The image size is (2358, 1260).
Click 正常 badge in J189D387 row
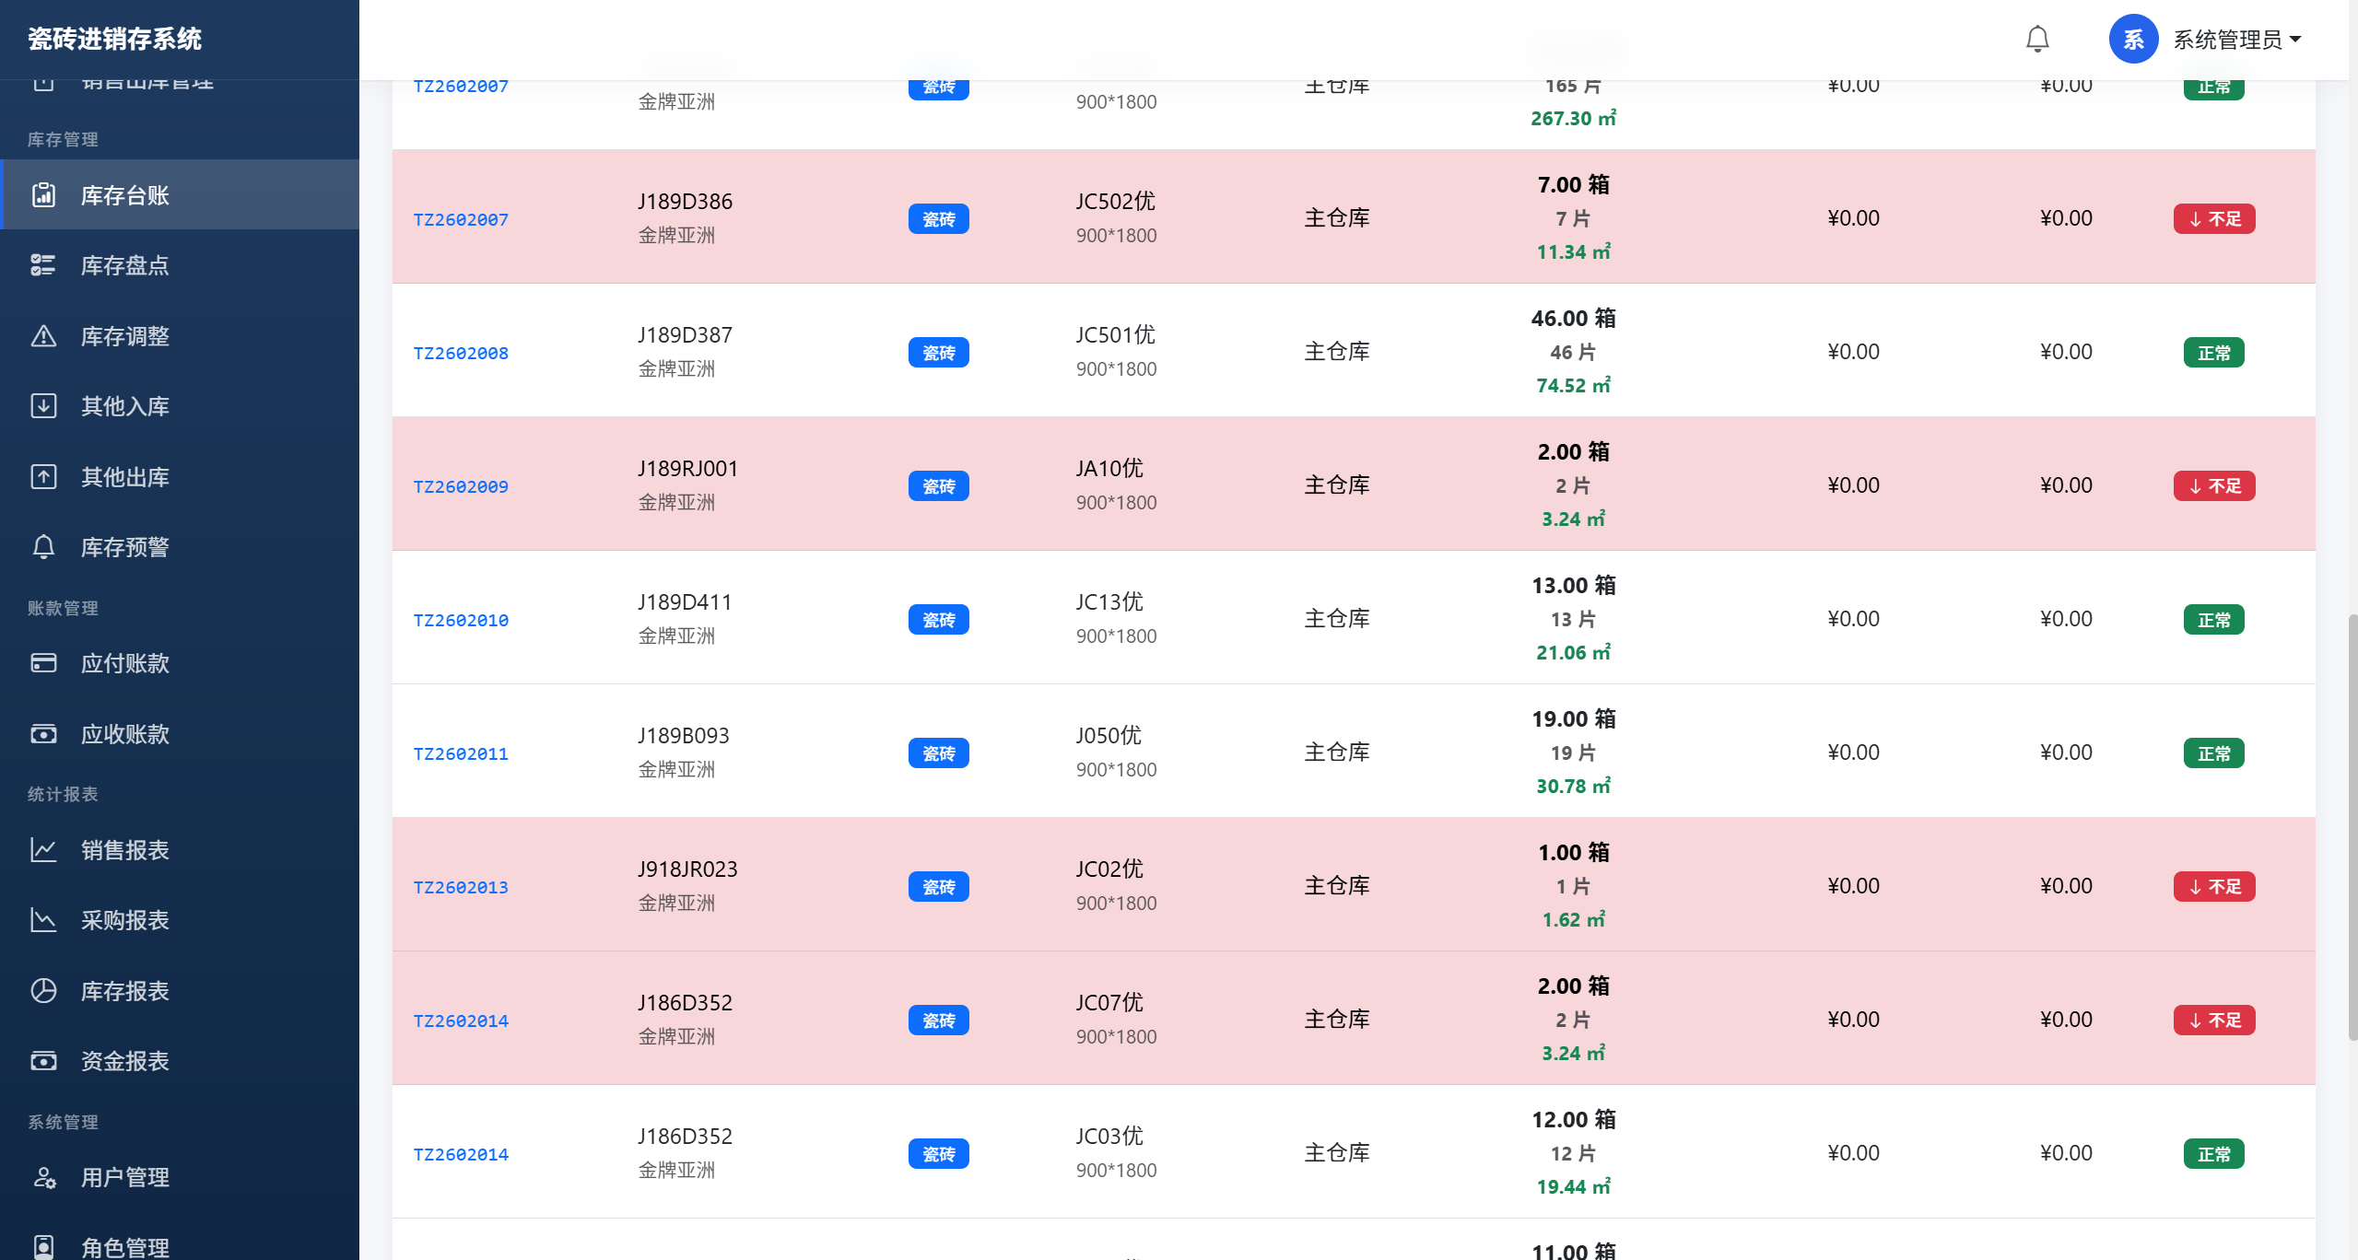point(2214,353)
